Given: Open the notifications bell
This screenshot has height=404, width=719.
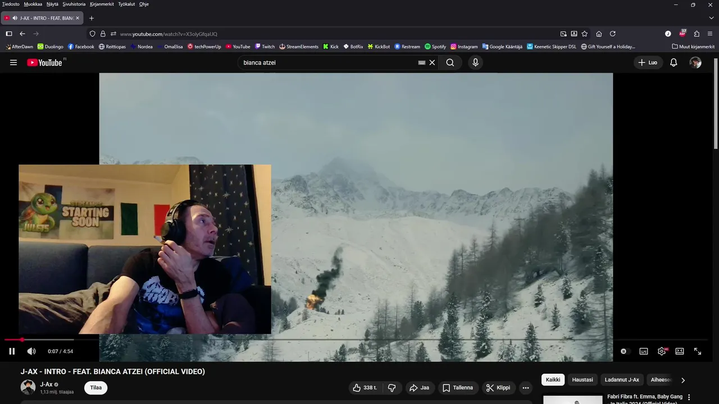Looking at the screenshot, I should [x=674, y=62].
